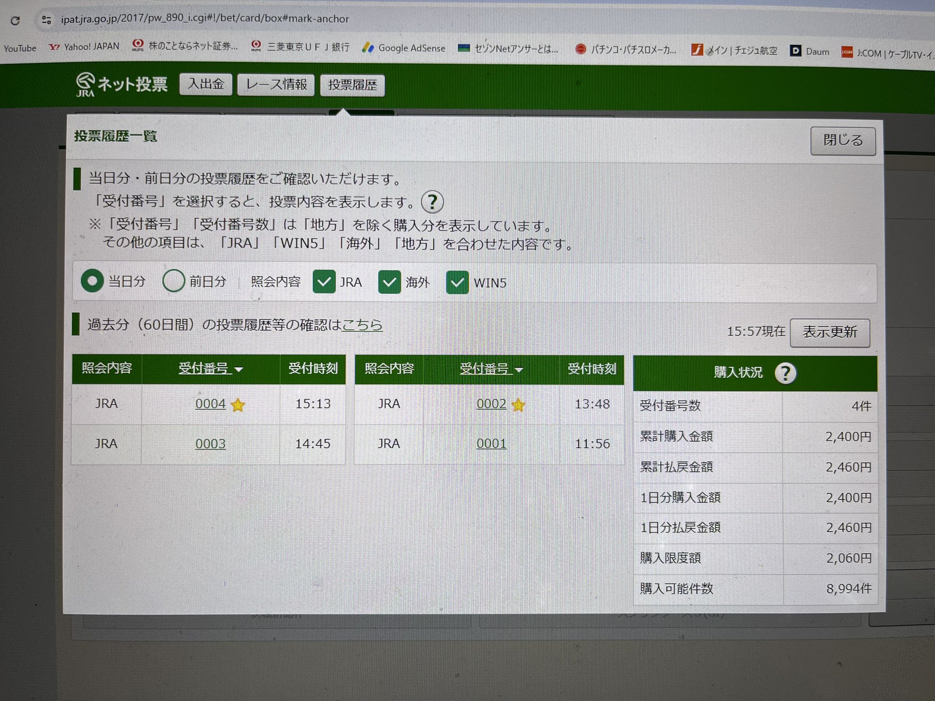Open the 入出金 menu
The image size is (935, 701).
tap(206, 84)
